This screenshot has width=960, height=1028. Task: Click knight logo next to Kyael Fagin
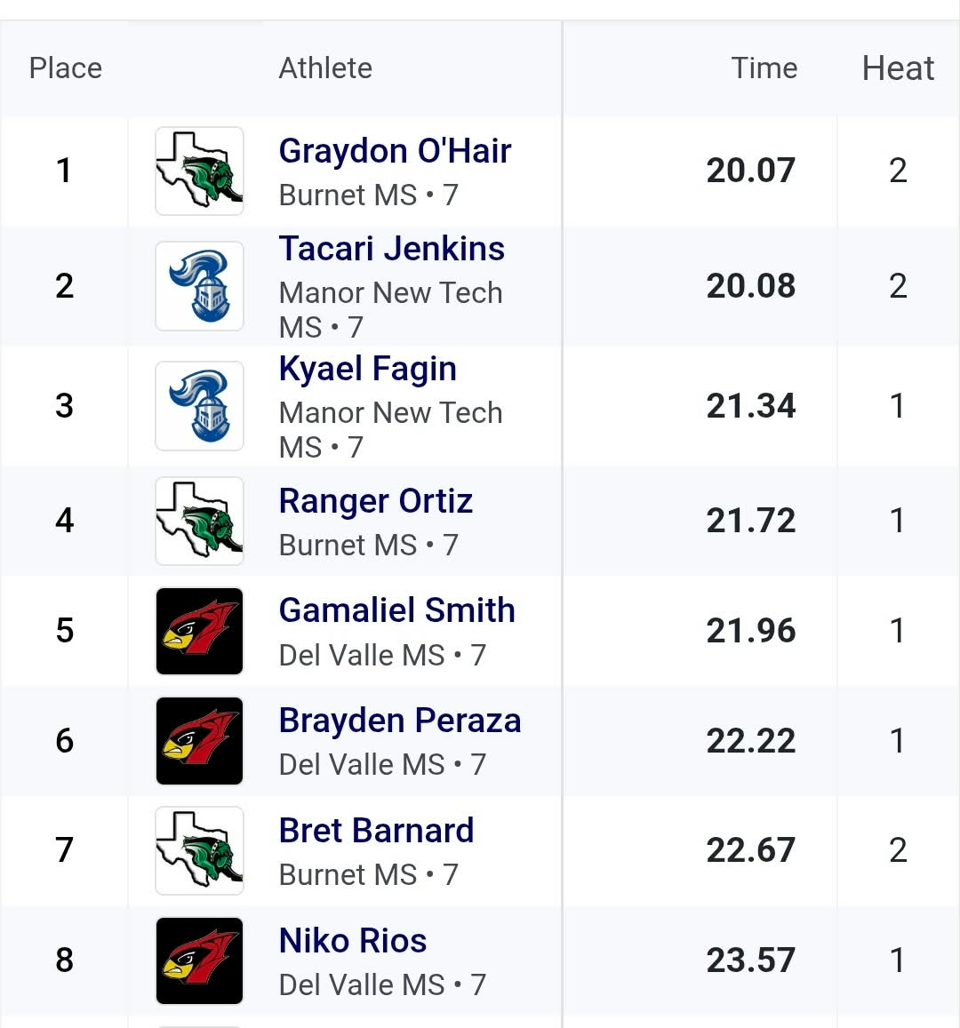(x=199, y=406)
